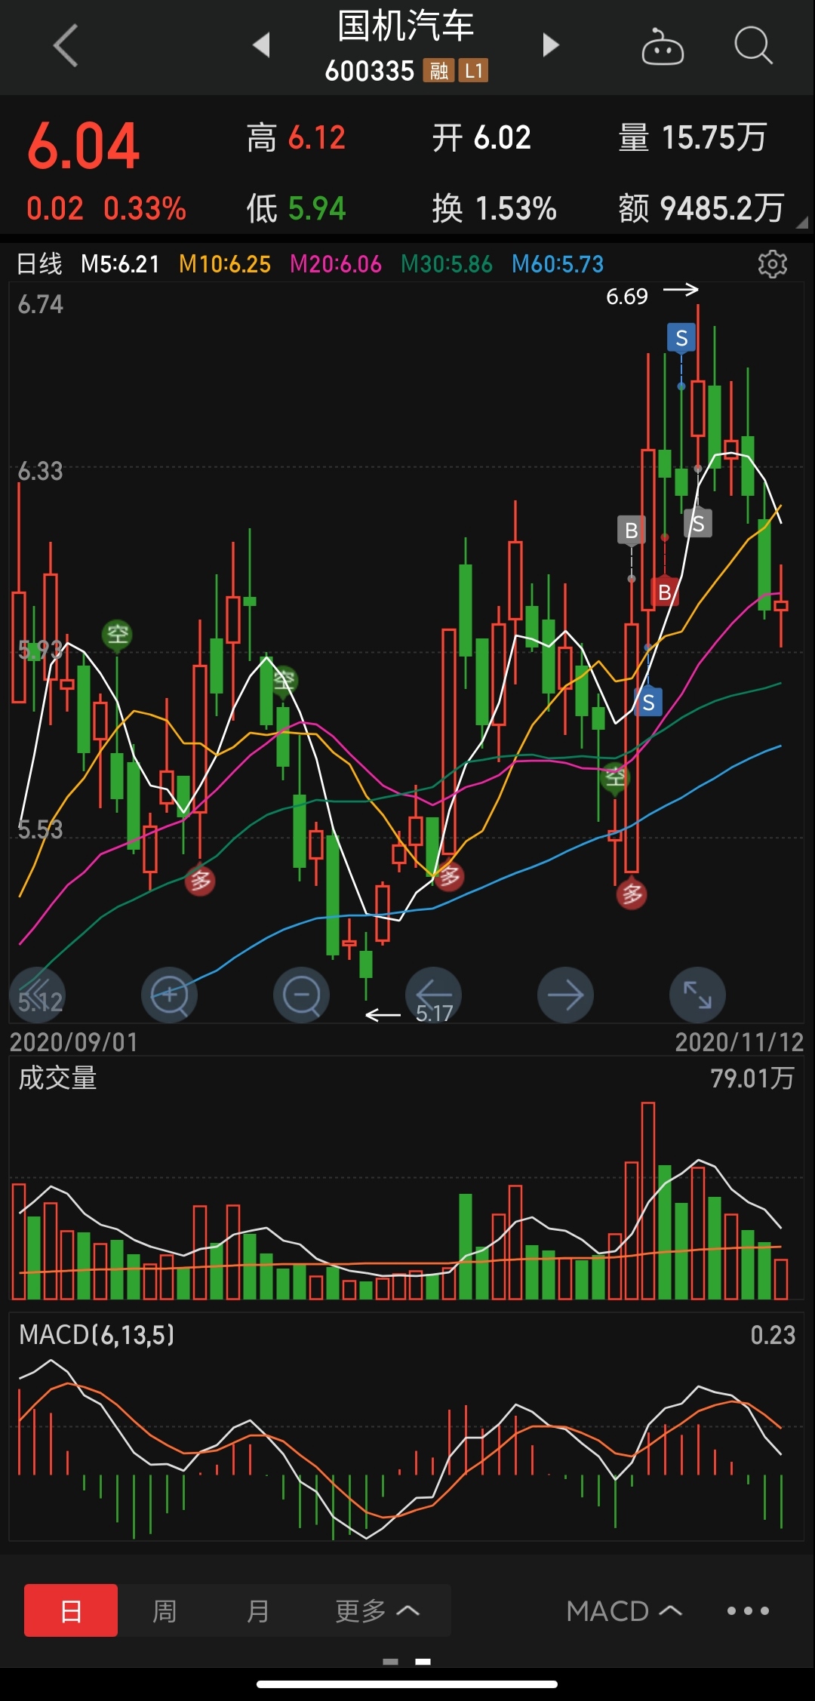Tap the volume figure 15.75万
This screenshot has width=815, height=1701.
tap(715, 138)
